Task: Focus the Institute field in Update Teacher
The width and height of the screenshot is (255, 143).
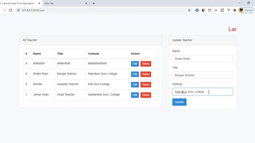Action: (202, 92)
